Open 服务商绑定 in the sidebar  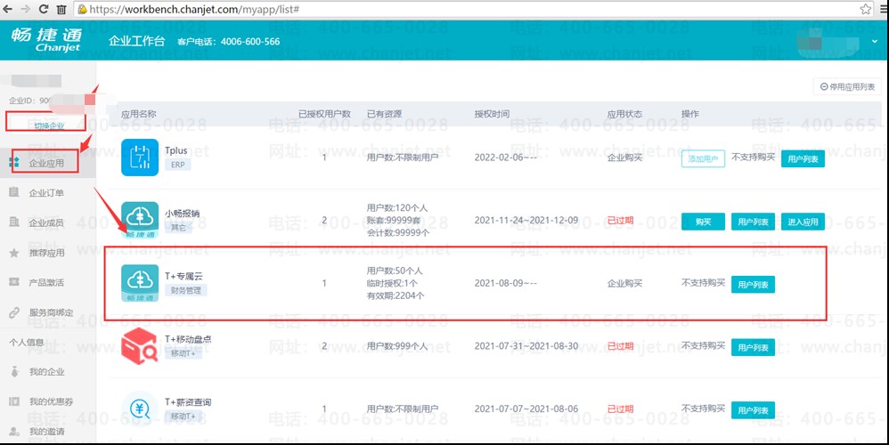[51, 312]
